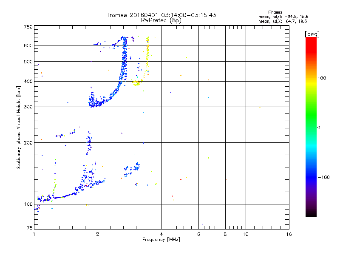This screenshot has height=255, width=340.
Task: Click the x-axis tick label '10'
Action: click(x=246, y=234)
